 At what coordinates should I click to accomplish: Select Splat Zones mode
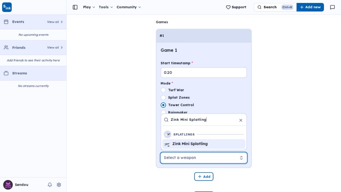pyautogui.click(x=163, y=98)
